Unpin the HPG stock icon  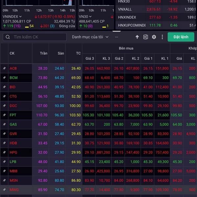pos(4,152)
